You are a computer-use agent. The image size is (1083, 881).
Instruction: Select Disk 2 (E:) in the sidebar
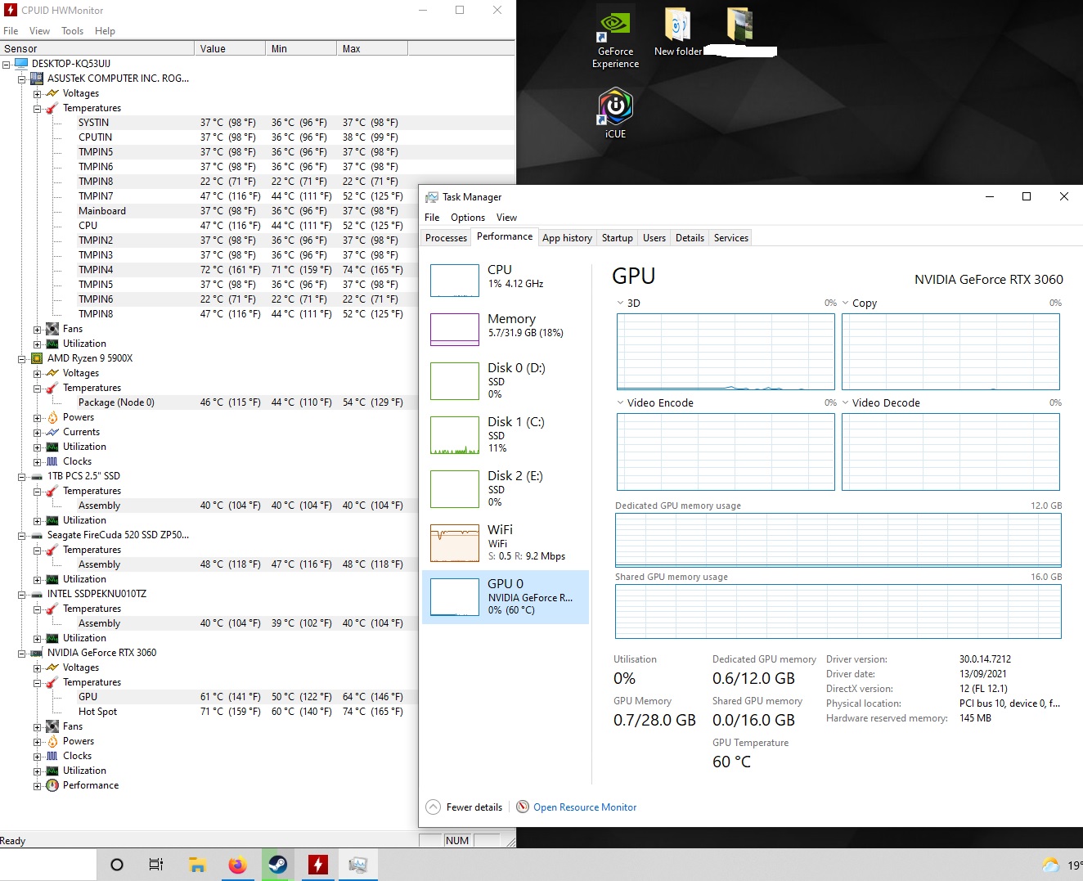506,488
